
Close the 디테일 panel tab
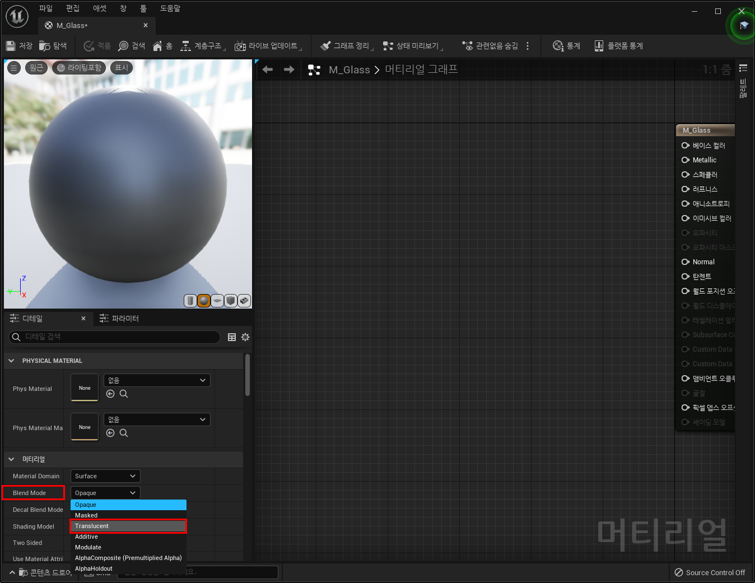coord(83,319)
